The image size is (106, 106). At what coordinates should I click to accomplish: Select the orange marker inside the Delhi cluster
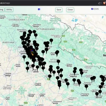32,55
